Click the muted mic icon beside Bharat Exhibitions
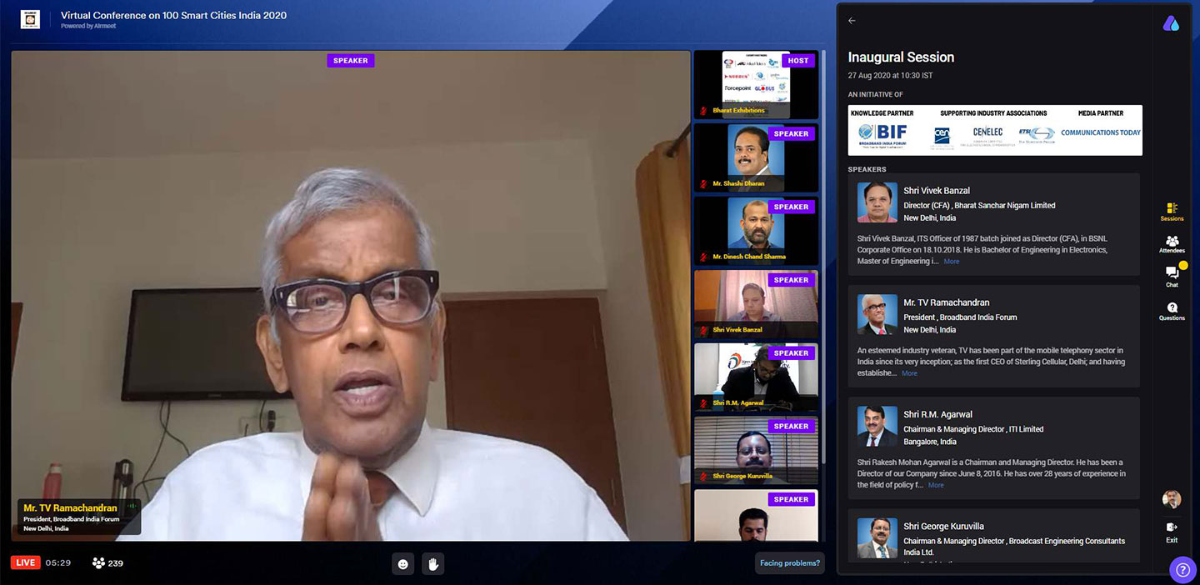Image resolution: width=1200 pixels, height=585 pixels. pyautogui.click(x=703, y=110)
